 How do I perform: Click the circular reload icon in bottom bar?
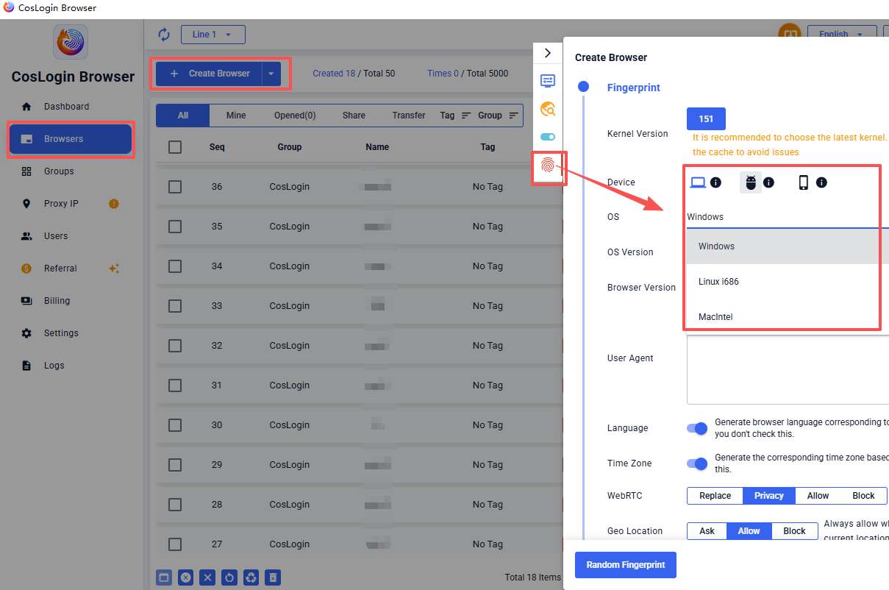229,577
